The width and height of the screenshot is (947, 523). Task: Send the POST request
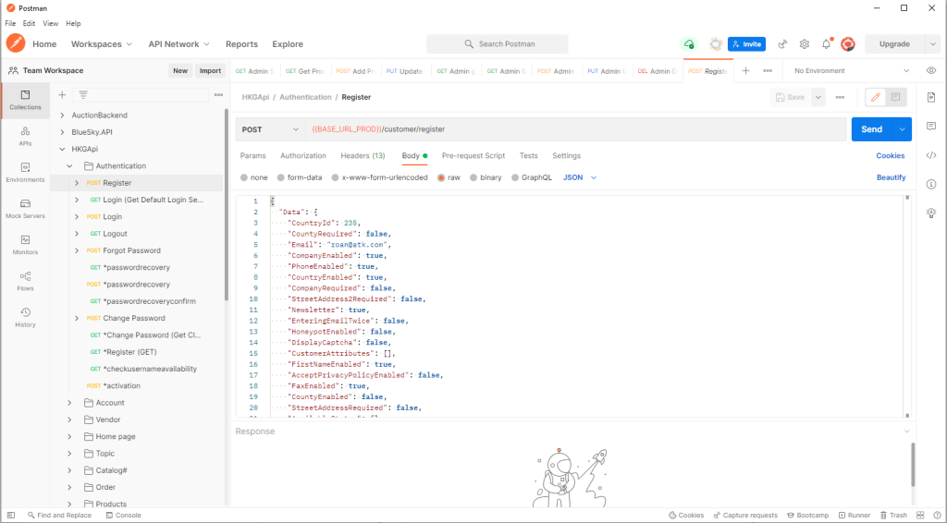click(x=871, y=129)
